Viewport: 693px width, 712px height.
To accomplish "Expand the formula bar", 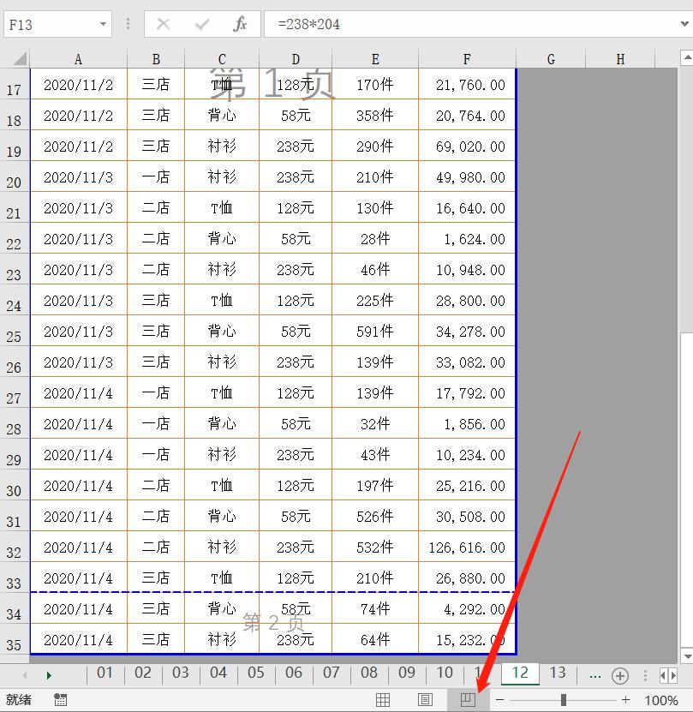I will point(684,24).
